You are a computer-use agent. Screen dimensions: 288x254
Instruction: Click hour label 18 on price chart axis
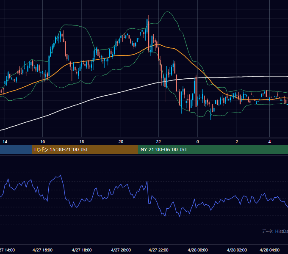click(x=82, y=142)
